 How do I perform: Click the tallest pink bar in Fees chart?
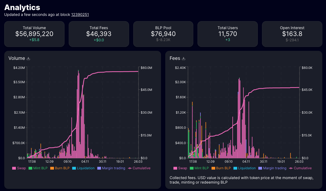pyautogui.click(x=240, y=118)
